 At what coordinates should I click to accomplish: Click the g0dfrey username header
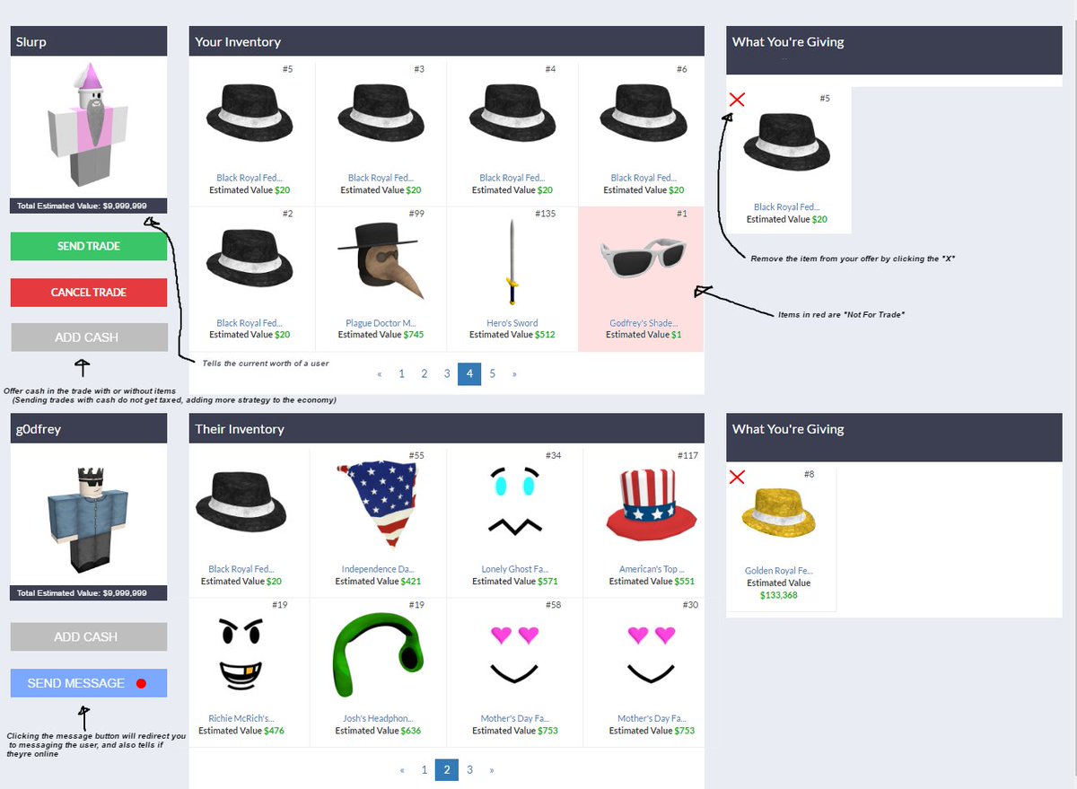click(89, 428)
